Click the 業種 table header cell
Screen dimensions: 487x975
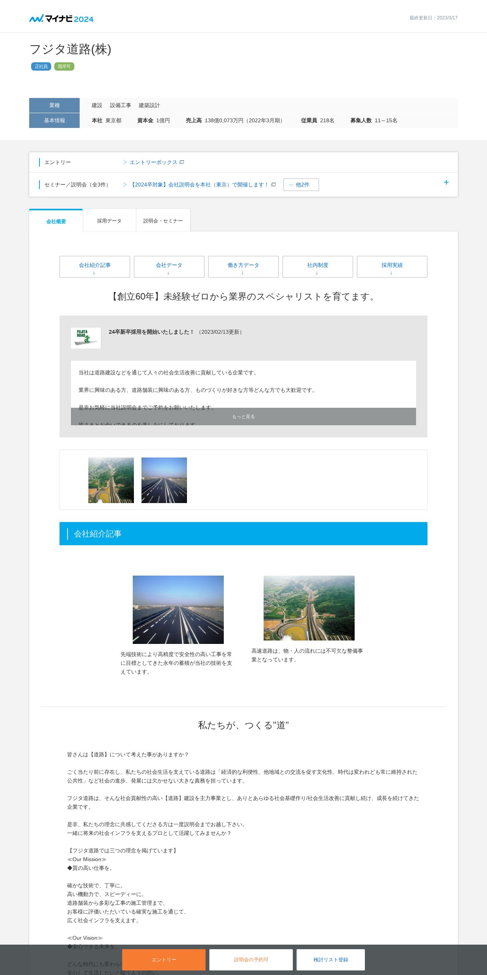pos(54,105)
